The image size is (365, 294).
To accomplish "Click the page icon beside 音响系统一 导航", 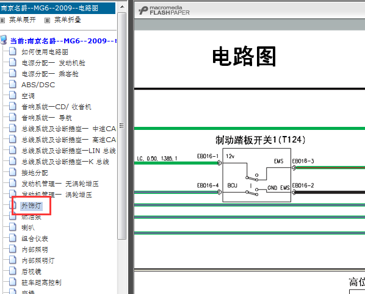I will tap(13, 117).
